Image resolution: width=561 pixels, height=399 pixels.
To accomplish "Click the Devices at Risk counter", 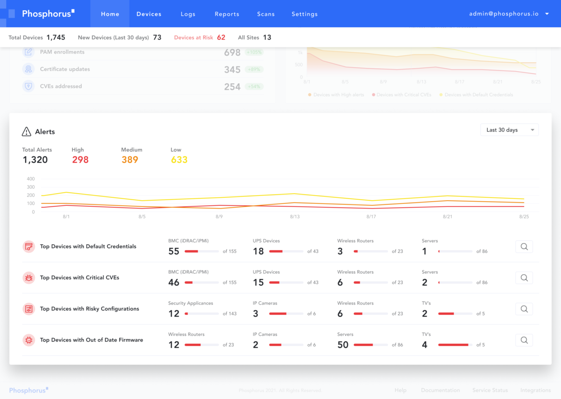I will 200,37.
